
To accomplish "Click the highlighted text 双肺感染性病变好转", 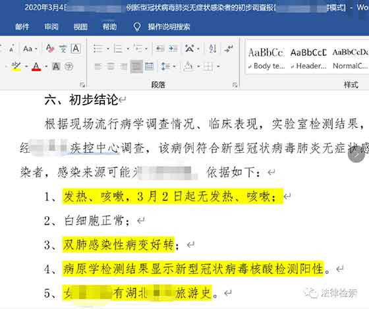I will (119, 245).
